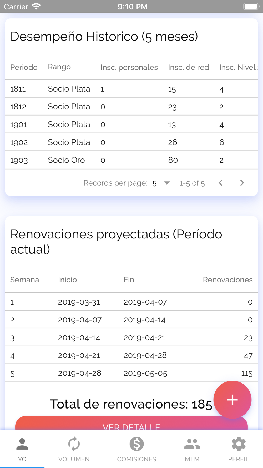Open the PERFIL gear icon tab
This screenshot has width=263, height=468.
(x=239, y=444)
